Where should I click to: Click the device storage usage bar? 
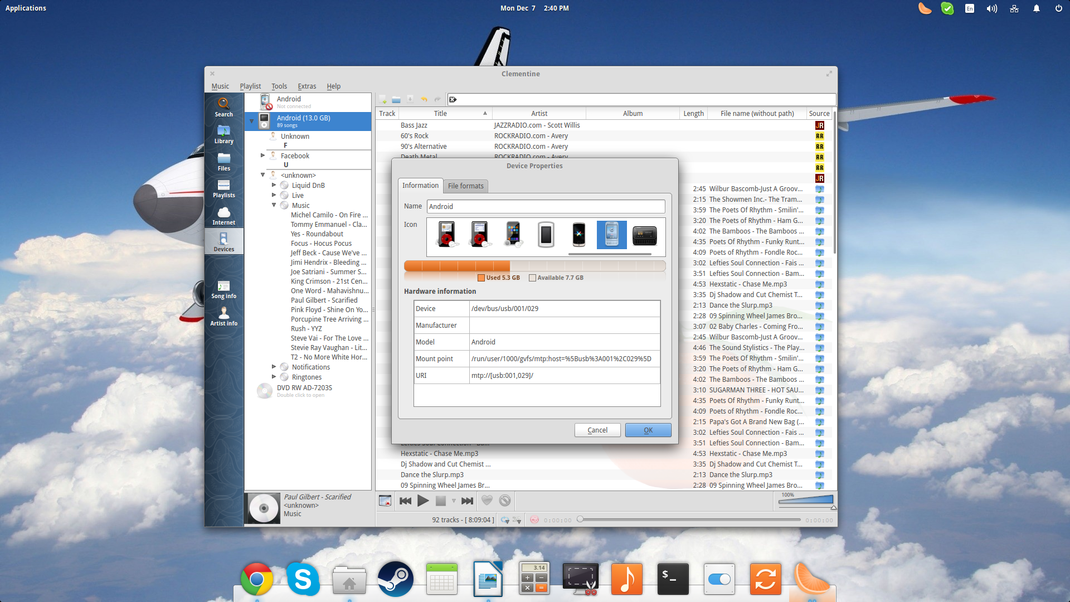click(534, 266)
